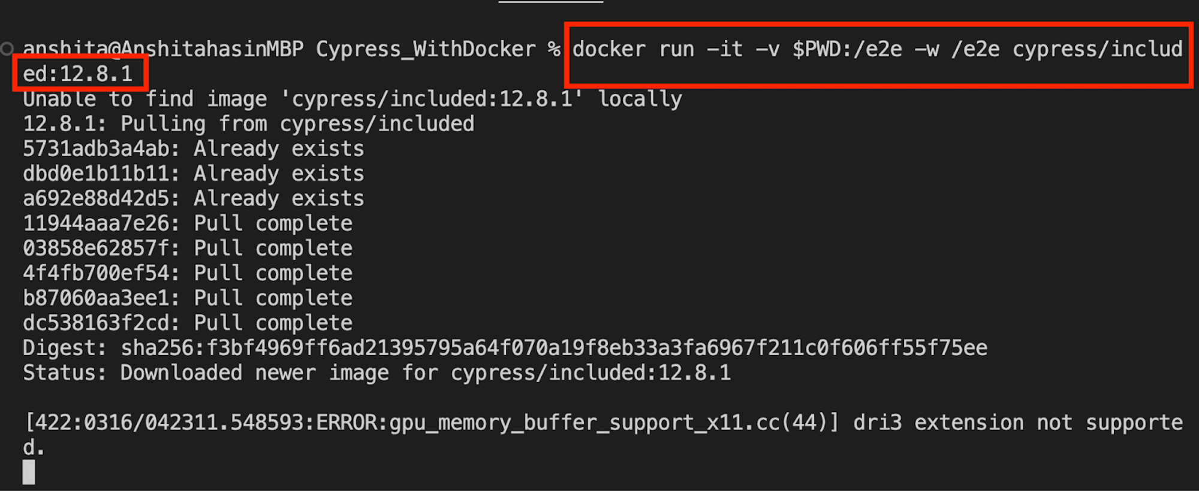Click layer '4f4fb700ef54: Pull complete' line
Viewport: 1199px width, 491px height.
click(188, 273)
